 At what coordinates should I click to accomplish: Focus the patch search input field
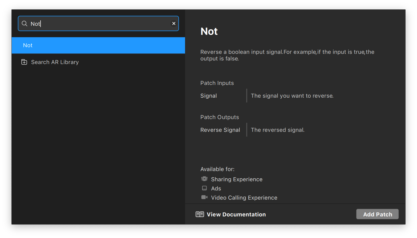coord(102,24)
